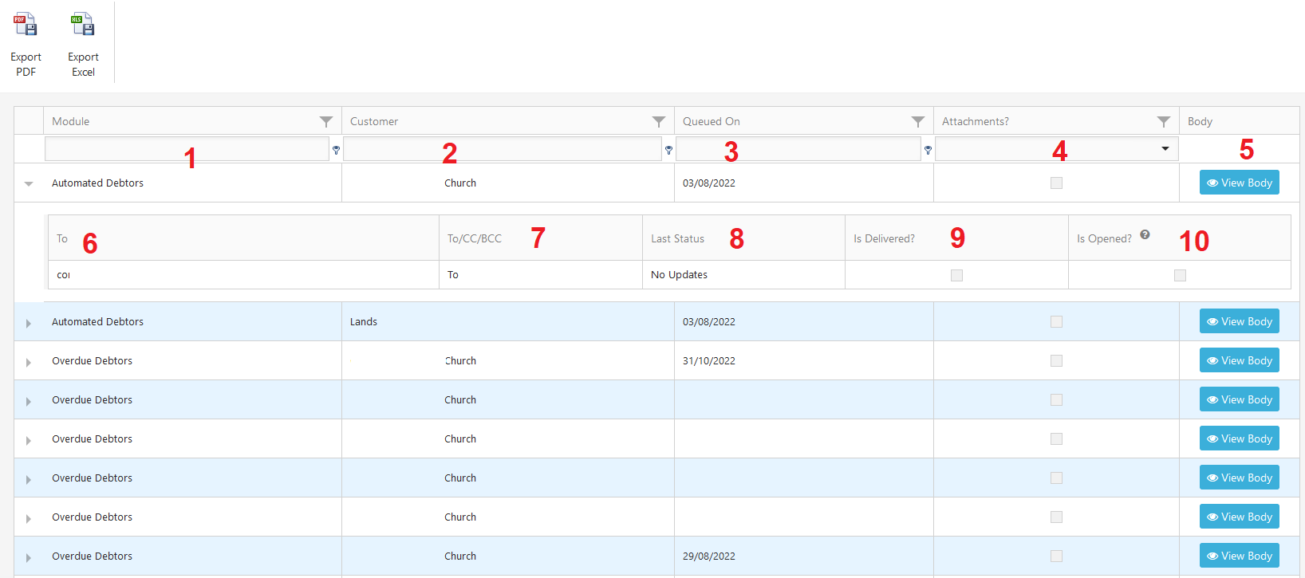Open the Module column filter funnel
Image resolution: width=1305 pixels, height=578 pixels.
pos(326,121)
